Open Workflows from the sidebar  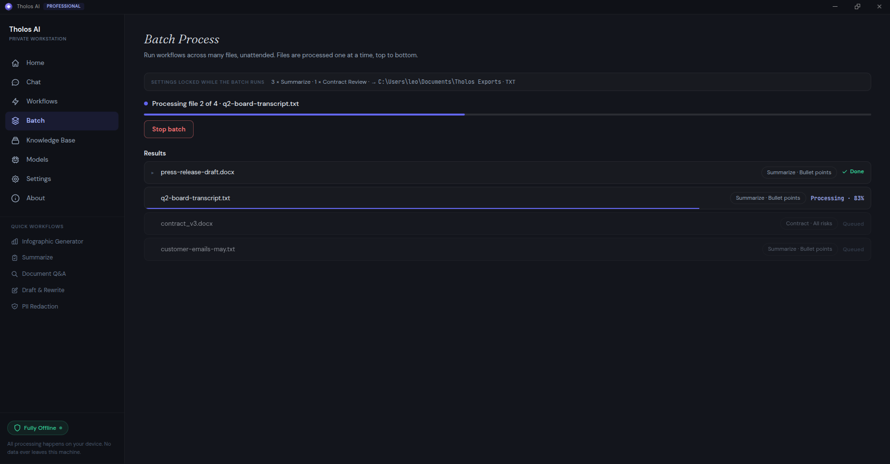62,102
